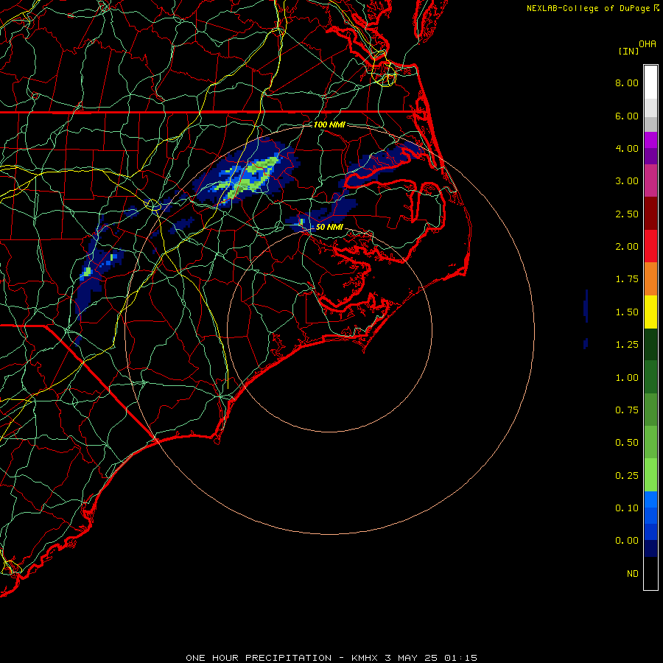
Task: Click the OHA product label above legend
Action: 648,44
